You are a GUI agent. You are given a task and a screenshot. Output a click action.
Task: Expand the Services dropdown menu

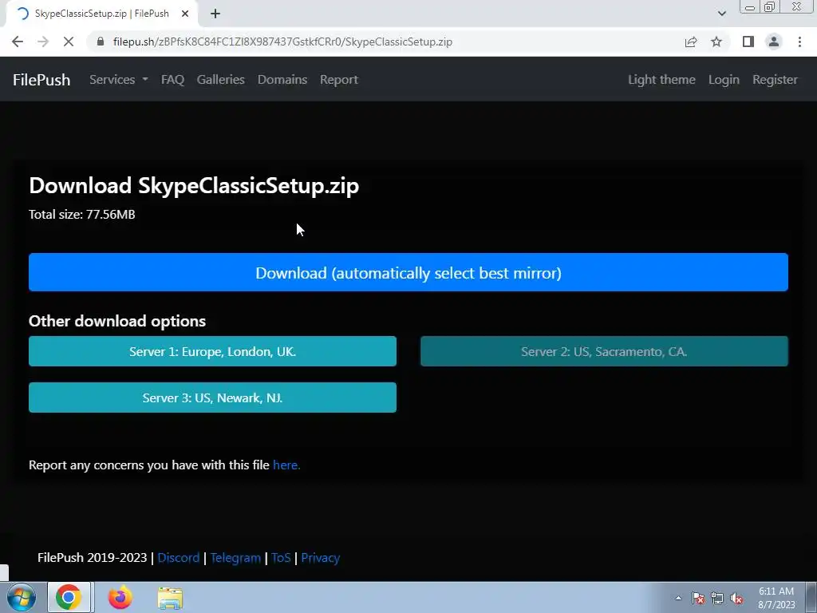pyautogui.click(x=119, y=80)
